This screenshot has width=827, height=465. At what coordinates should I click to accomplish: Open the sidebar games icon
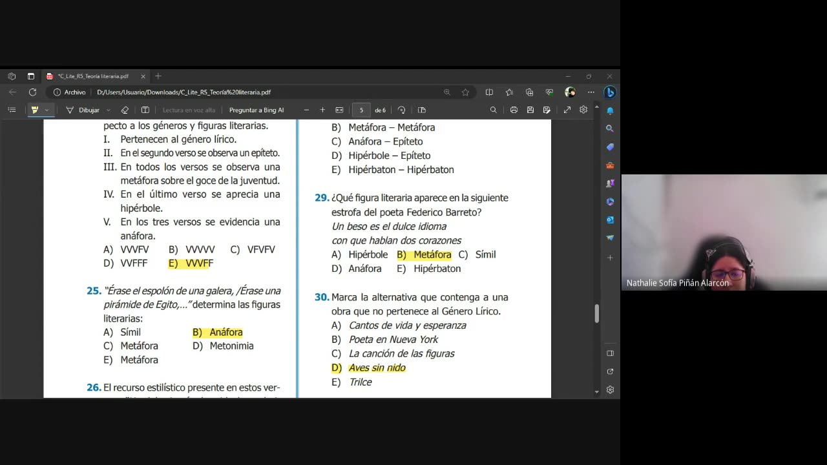[x=610, y=183]
